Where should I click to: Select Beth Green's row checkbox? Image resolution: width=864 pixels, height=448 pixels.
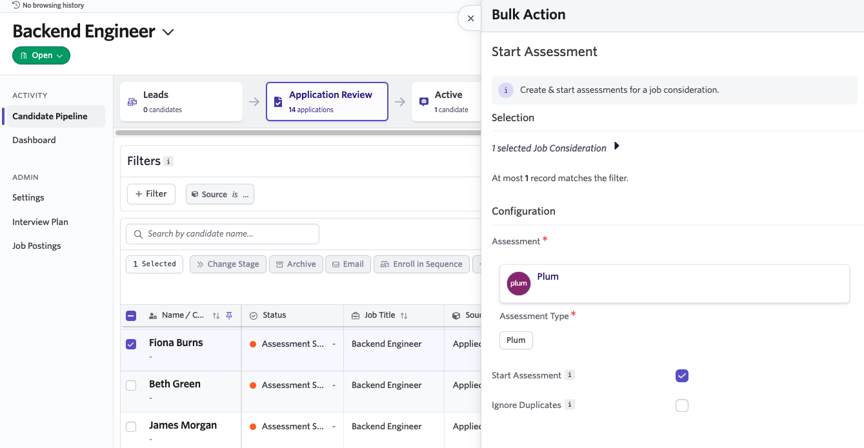coord(131,385)
